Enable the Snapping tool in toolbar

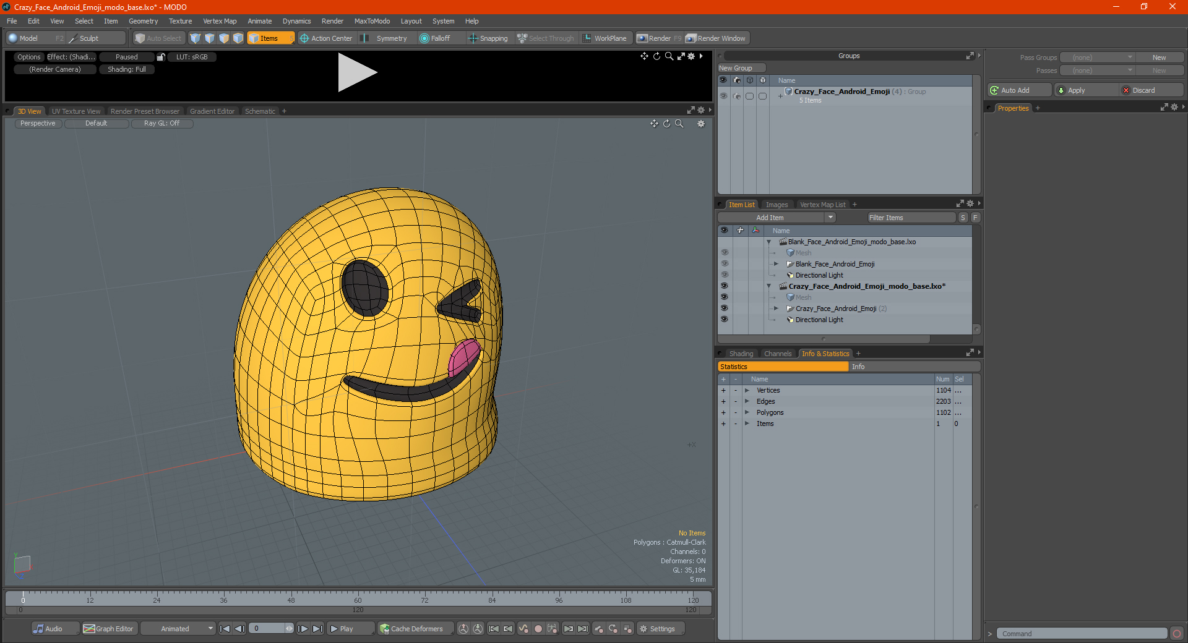point(488,38)
